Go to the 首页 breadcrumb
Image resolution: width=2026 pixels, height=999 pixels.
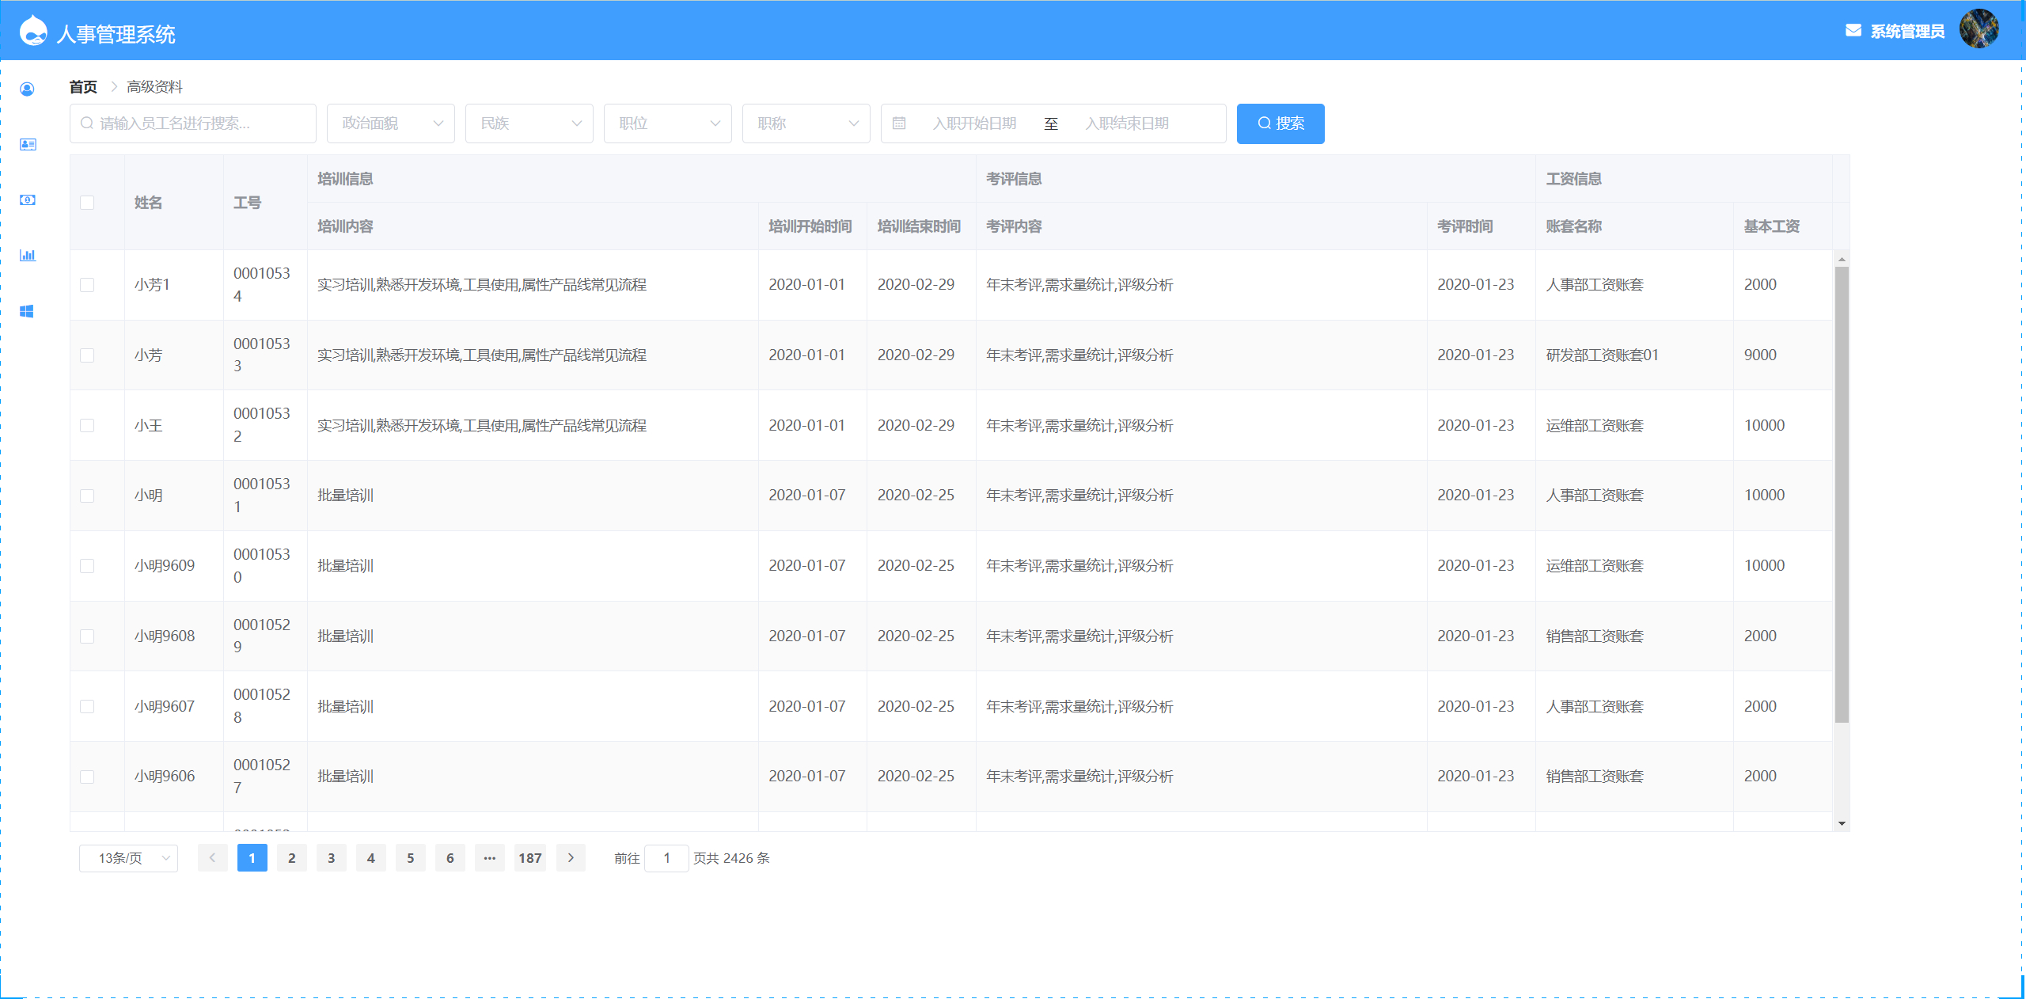coord(83,87)
